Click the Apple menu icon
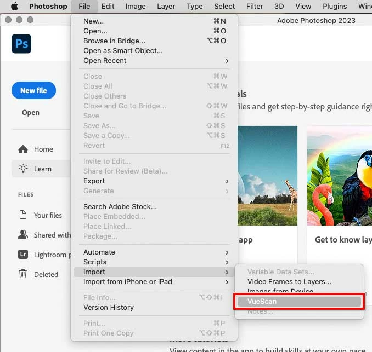Viewport: 372px width, 352px height. 14,7
